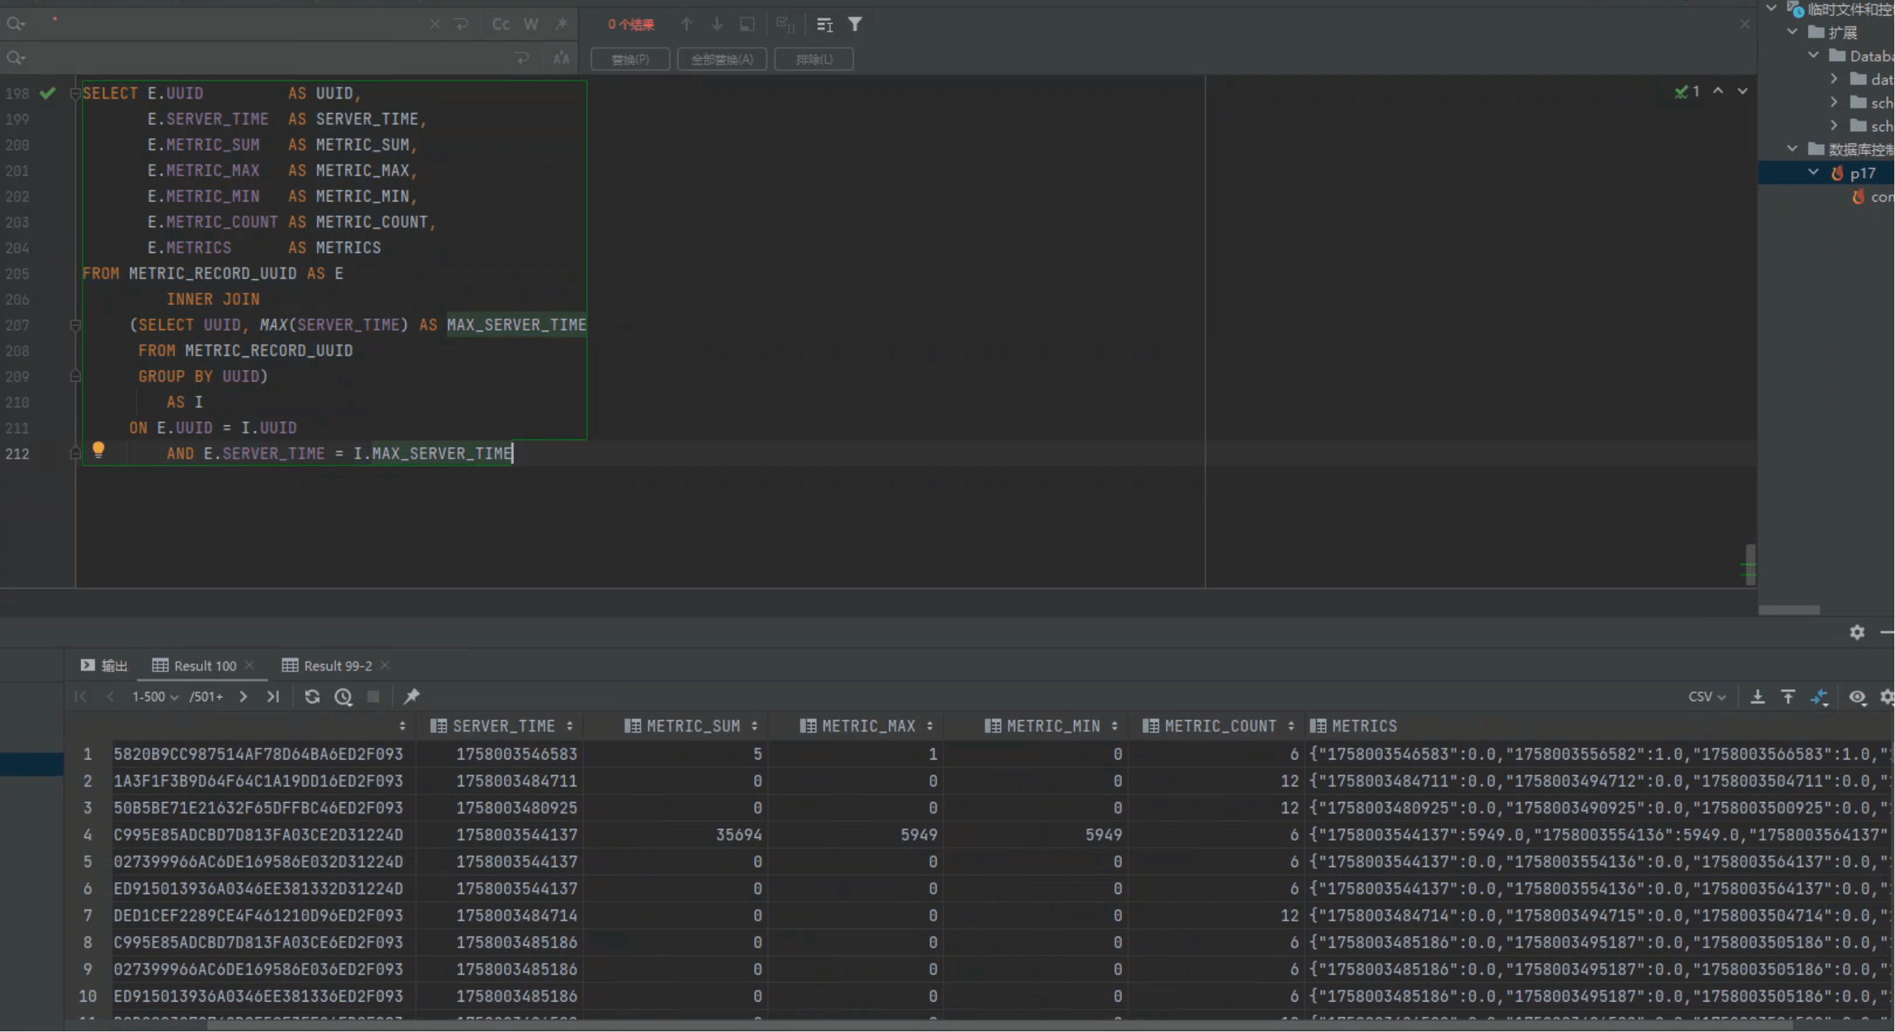Open find history magnifier dropdown

point(16,24)
